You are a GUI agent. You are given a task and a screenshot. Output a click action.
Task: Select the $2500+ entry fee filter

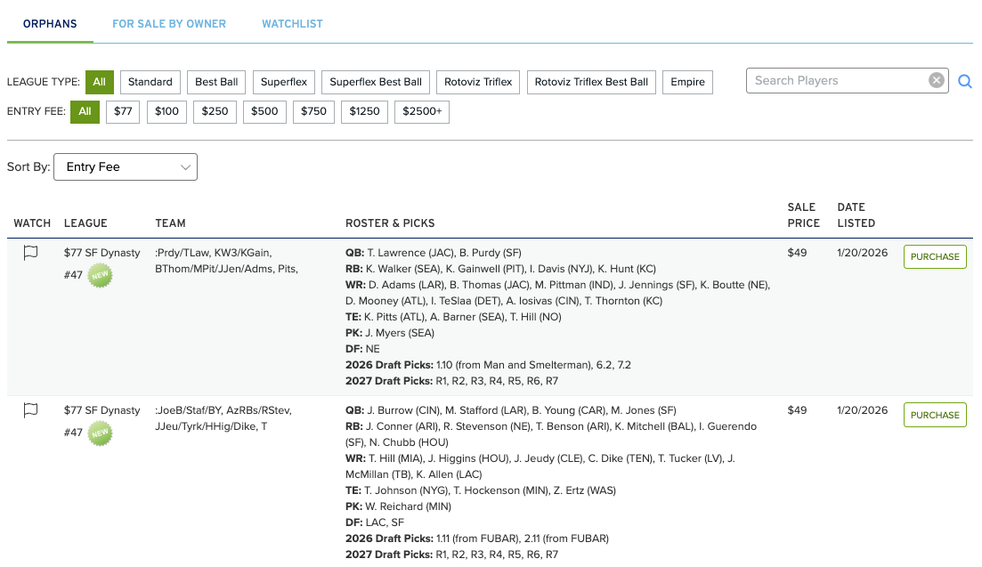[422, 112]
